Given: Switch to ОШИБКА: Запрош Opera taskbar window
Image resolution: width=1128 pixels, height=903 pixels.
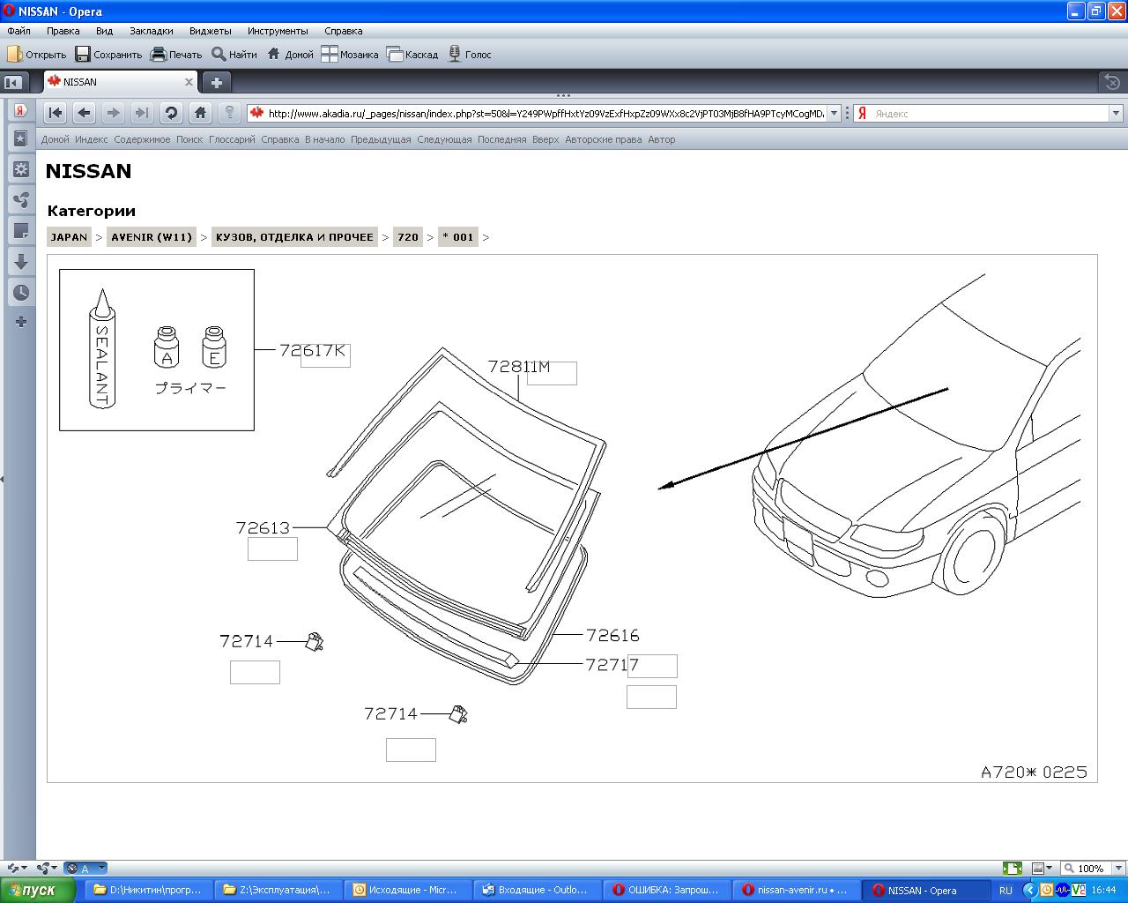Looking at the screenshot, I should point(667,891).
